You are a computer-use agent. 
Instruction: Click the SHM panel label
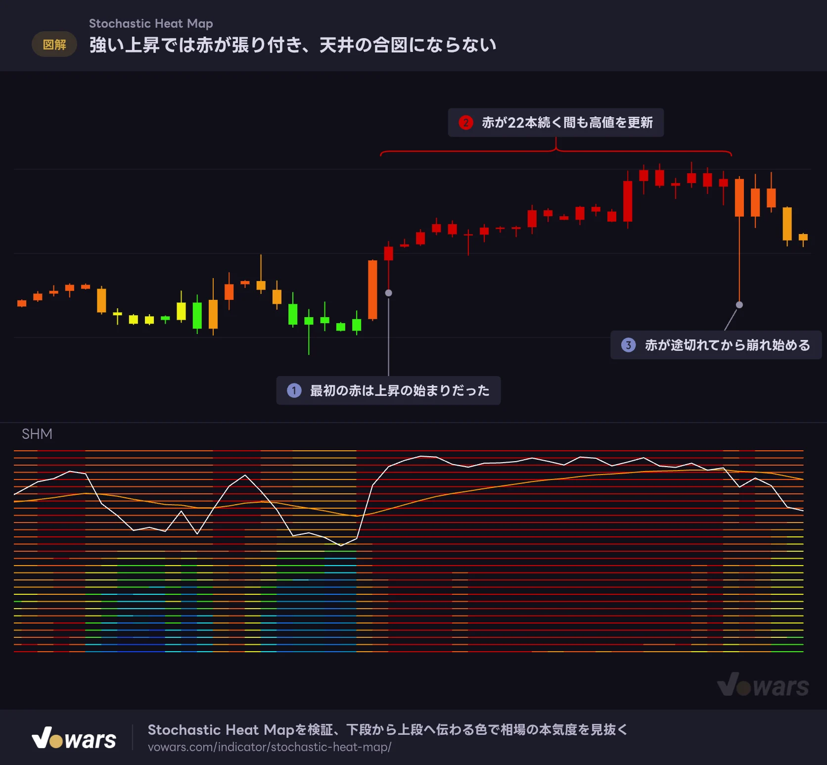(x=37, y=434)
